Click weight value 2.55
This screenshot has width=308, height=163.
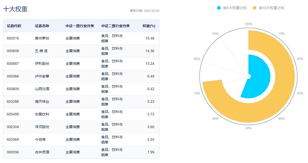[x=151, y=139]
